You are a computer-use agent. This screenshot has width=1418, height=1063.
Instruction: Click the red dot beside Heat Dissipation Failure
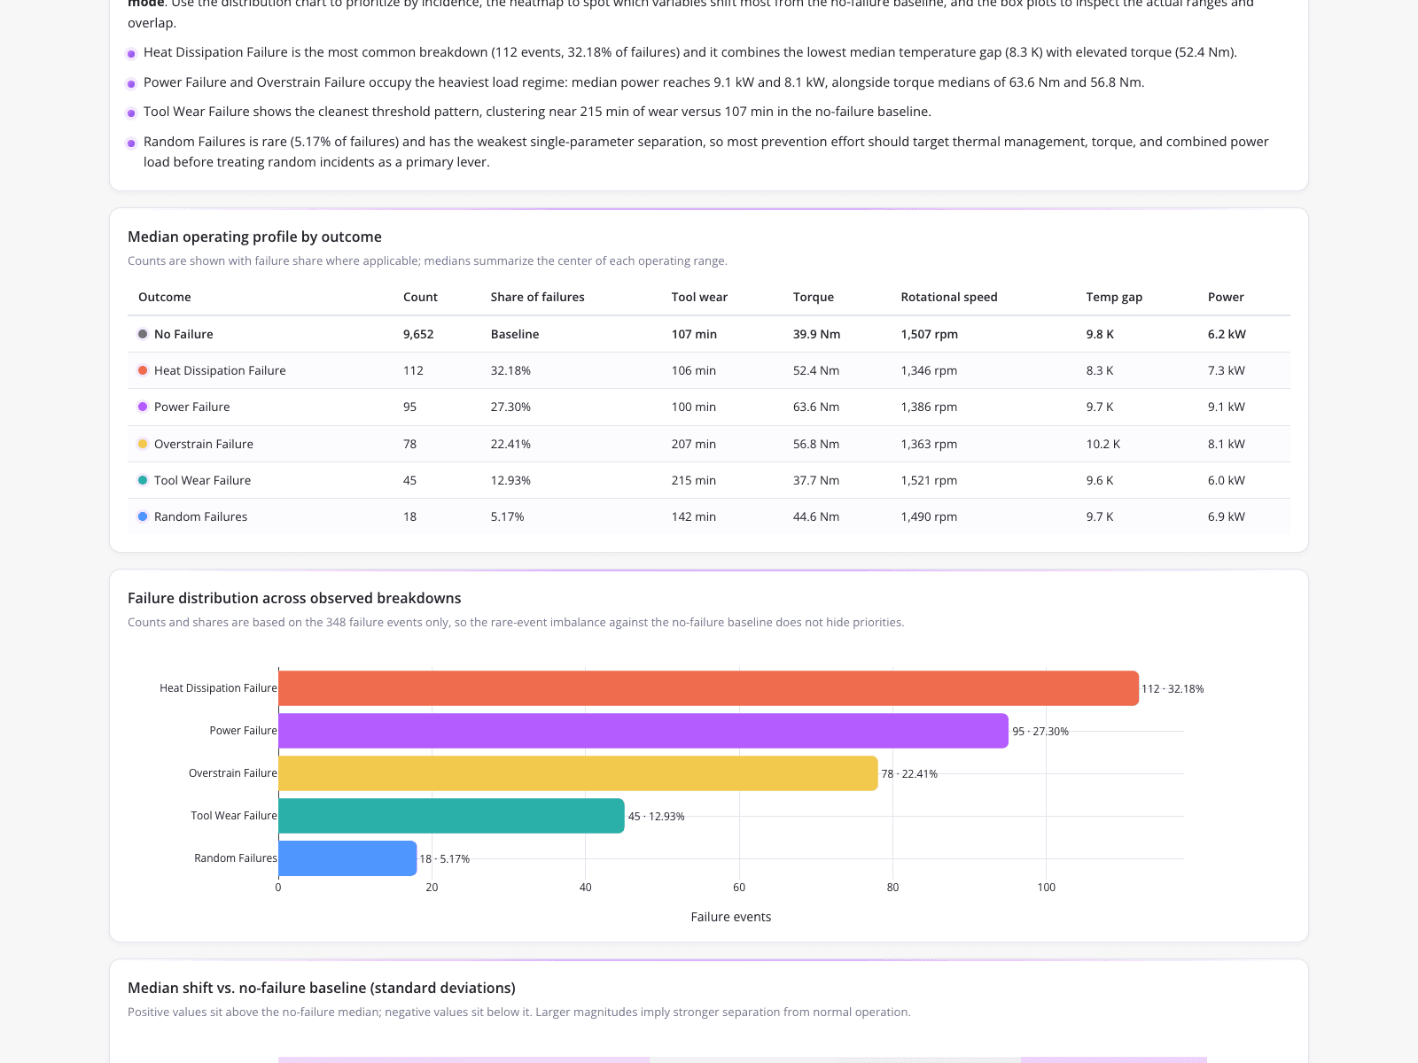click(143, 370)
